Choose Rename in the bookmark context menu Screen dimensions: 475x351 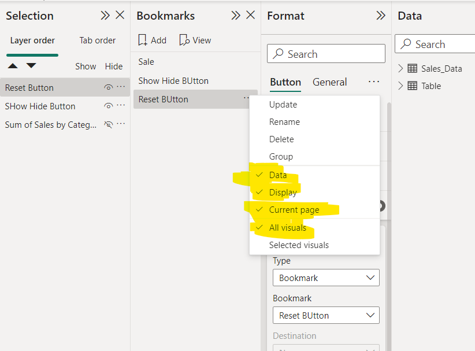pos(314,122)
